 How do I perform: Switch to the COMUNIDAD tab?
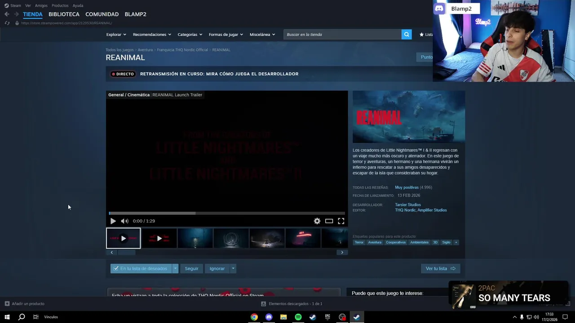pyautogui.click(x=102, y=14)
